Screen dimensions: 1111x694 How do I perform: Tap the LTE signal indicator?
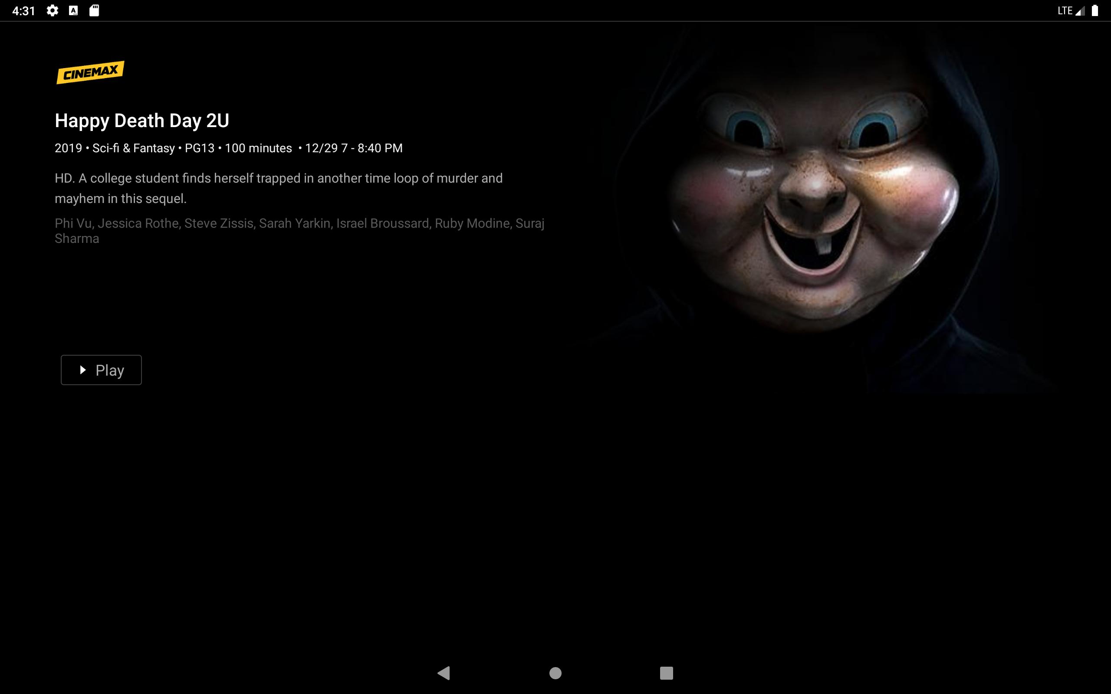point(1071,10)
